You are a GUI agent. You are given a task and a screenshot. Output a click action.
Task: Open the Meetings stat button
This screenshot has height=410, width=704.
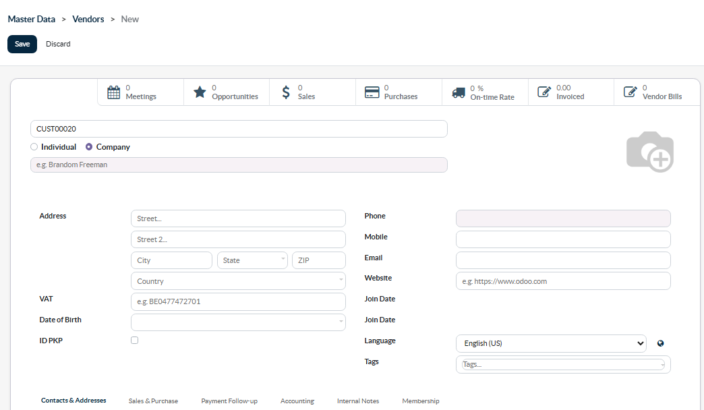[140, 92]
